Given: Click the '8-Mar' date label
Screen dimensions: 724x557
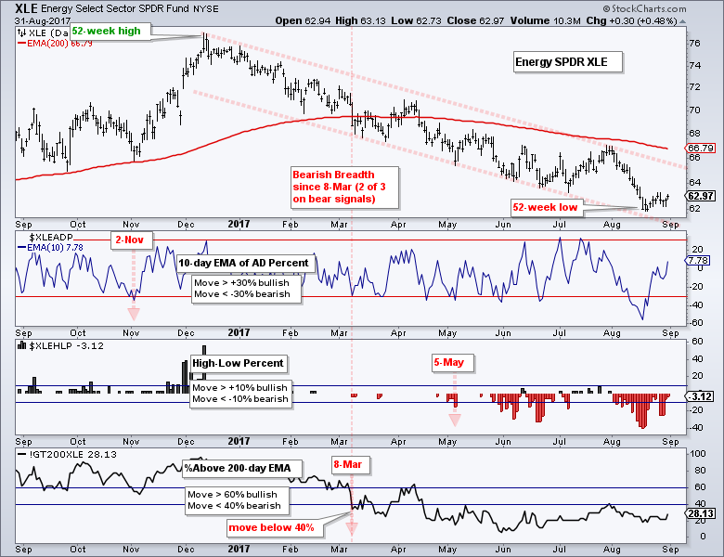Looking at the screenshot, I should tap(351, 464).
